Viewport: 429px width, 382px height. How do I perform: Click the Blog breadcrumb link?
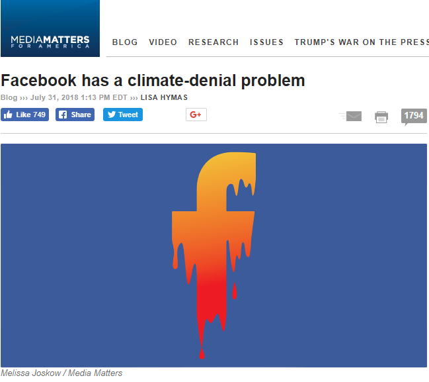(x=9, y=97)
